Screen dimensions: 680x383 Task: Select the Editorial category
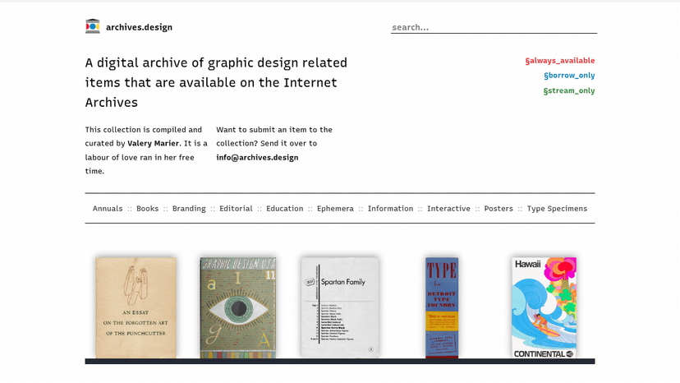pyautogui.click(x=236, y=209)
